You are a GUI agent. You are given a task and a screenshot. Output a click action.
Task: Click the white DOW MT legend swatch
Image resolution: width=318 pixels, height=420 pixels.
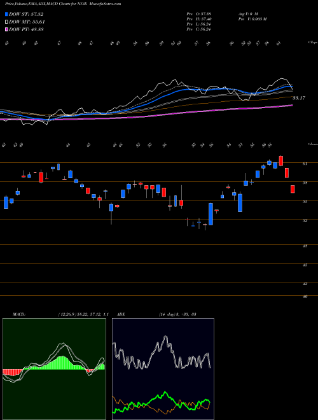click(x=6, y=22)
